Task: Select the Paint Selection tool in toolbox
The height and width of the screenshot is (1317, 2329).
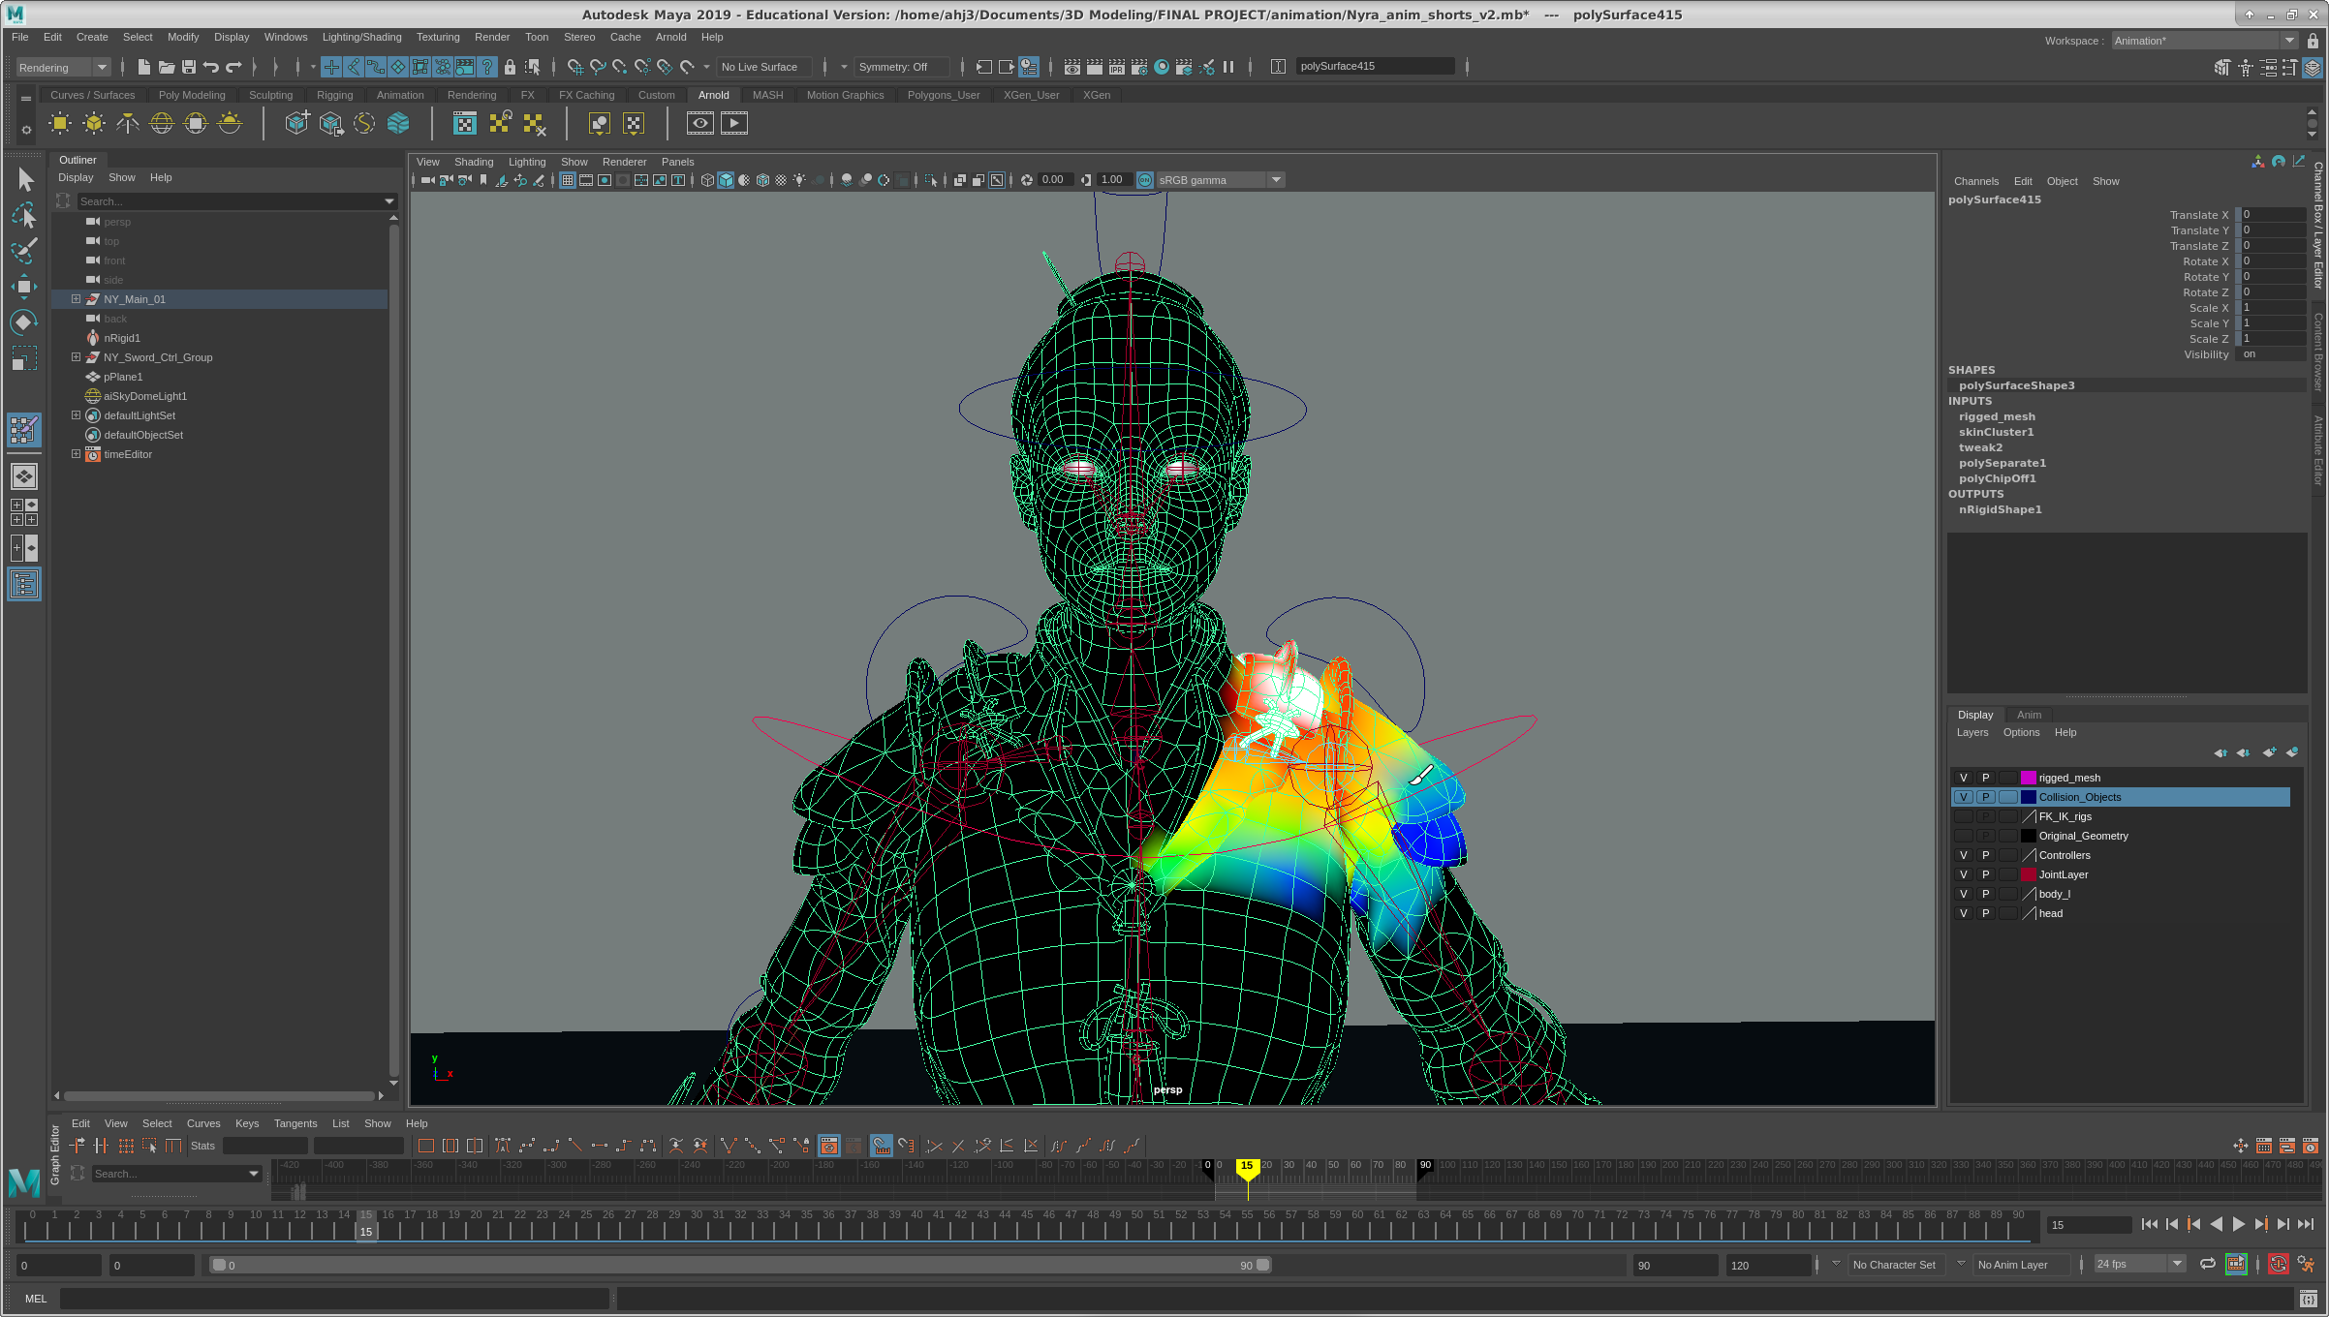Action: (x=24, y=250)
